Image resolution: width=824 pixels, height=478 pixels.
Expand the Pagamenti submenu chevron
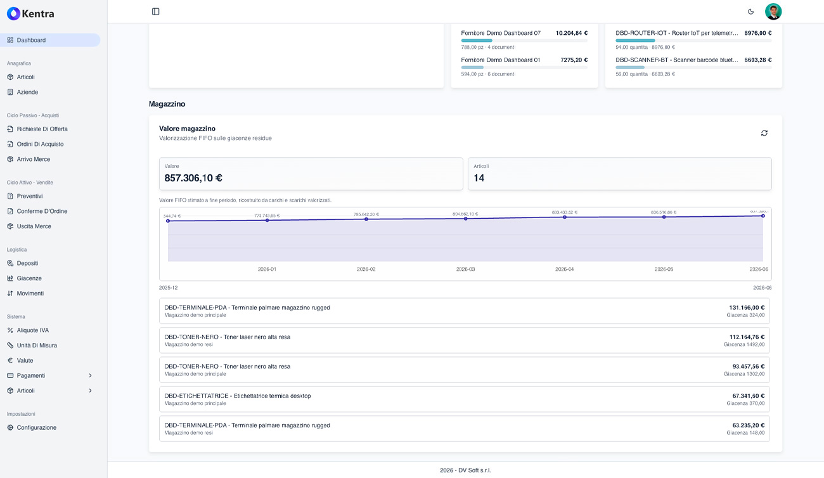[90, 375]
